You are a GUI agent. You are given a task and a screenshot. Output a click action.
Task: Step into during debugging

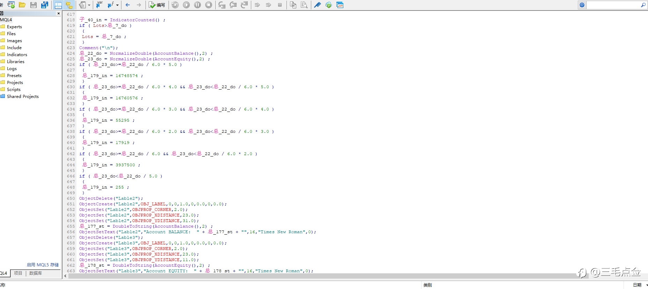[222, 5]
